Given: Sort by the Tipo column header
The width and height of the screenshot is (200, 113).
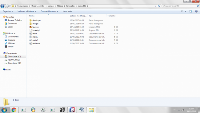Looking at the screenshot, I should click(x=91, y=16).
